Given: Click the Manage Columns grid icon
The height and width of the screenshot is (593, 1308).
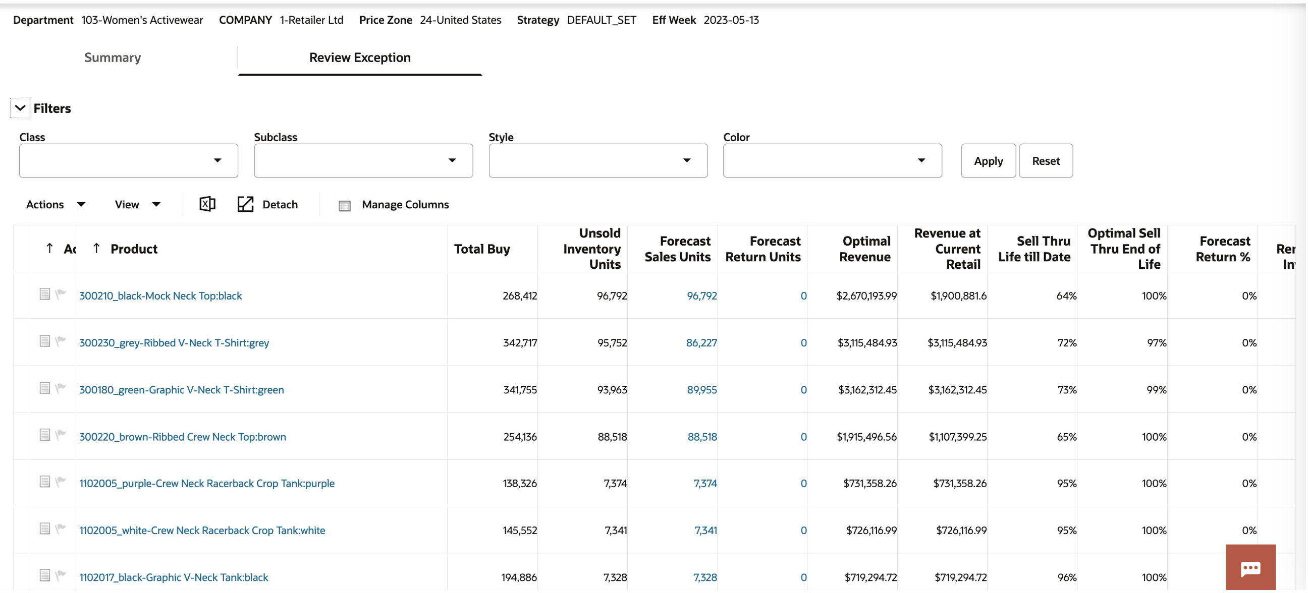Looking at the screenshot, I should click(x=345, y=205).
